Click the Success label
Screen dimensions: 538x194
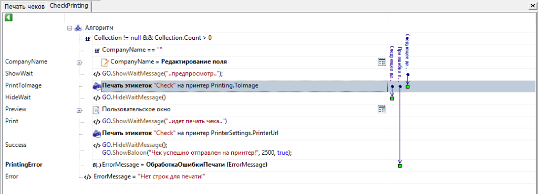(x=16, y=145)
